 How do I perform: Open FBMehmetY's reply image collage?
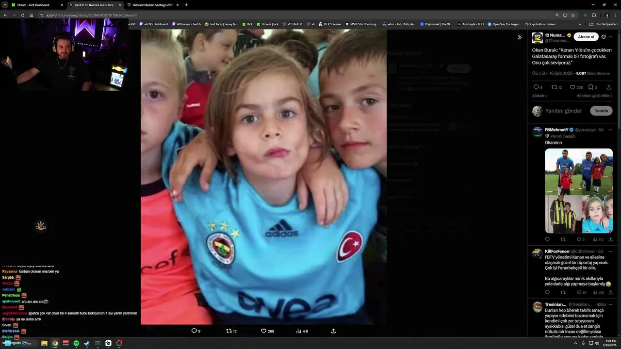tap(579, 191)
